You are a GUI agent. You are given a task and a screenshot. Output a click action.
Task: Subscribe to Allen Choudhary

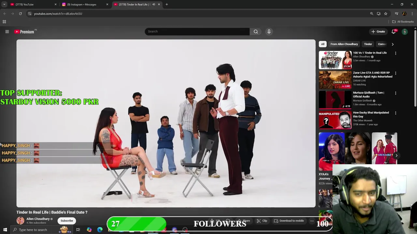point(67,221)
